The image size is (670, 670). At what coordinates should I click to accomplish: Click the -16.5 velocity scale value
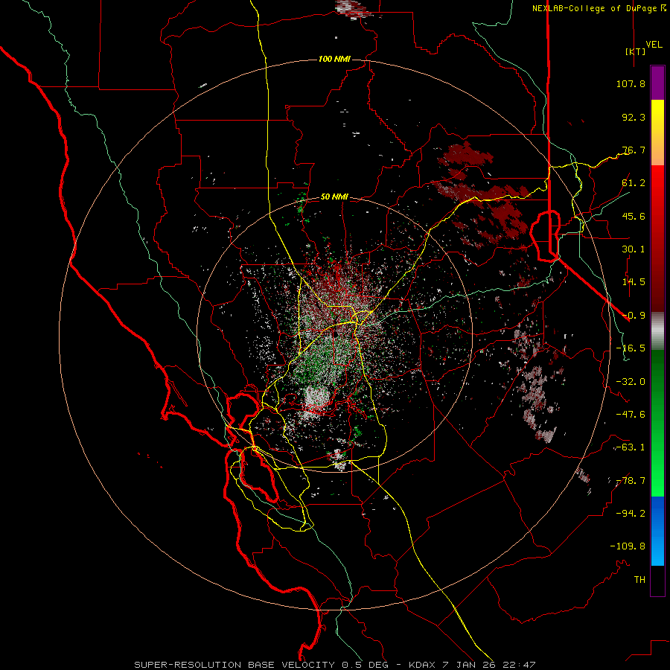(631, 348)
